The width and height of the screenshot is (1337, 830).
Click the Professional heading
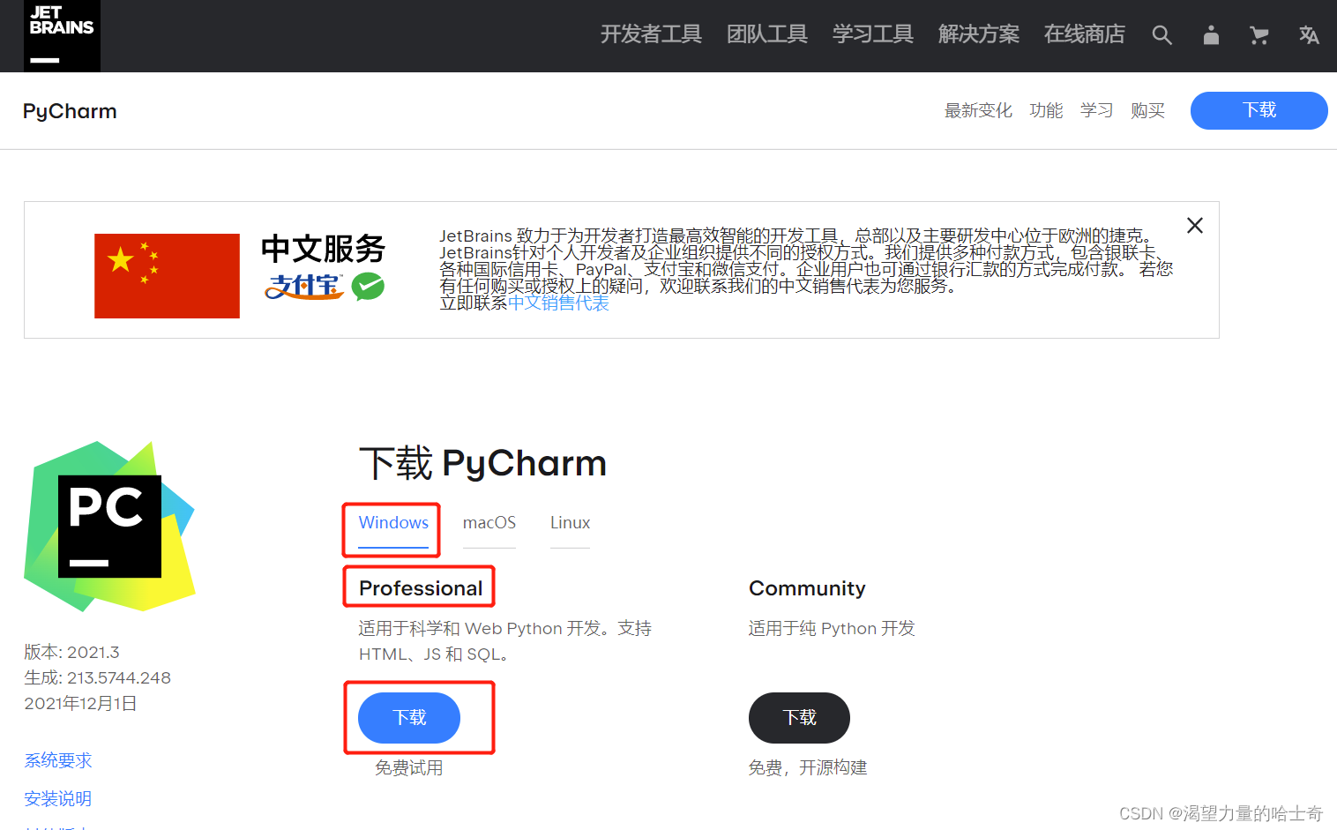pyautogui.click(x=421, y=588)
